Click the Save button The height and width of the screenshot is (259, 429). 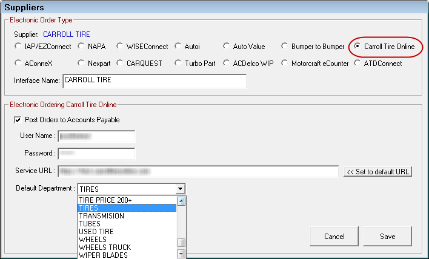[x=387, y=236]
